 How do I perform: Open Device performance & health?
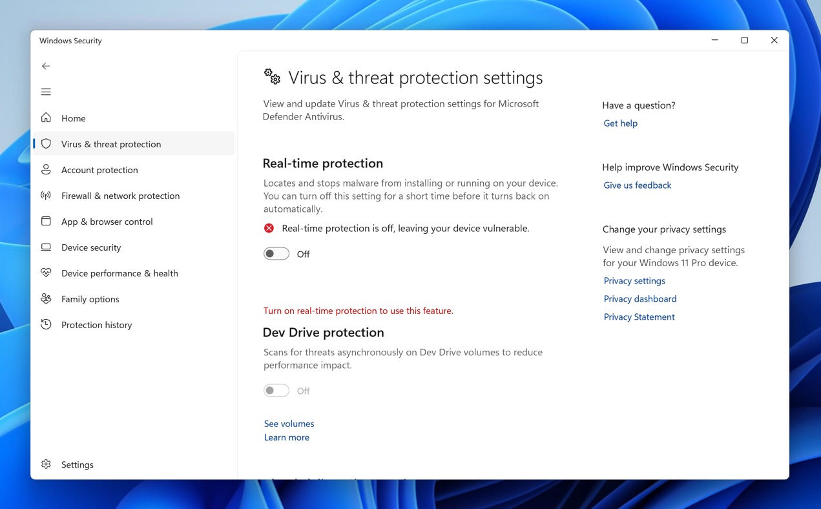133,273
